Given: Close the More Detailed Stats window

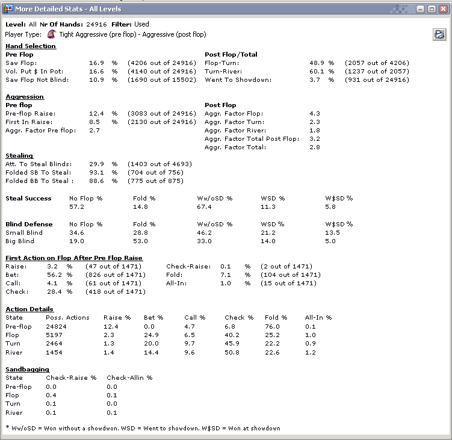Looking at the screenshot, I should pyautogui.click(x=443, y=9).
